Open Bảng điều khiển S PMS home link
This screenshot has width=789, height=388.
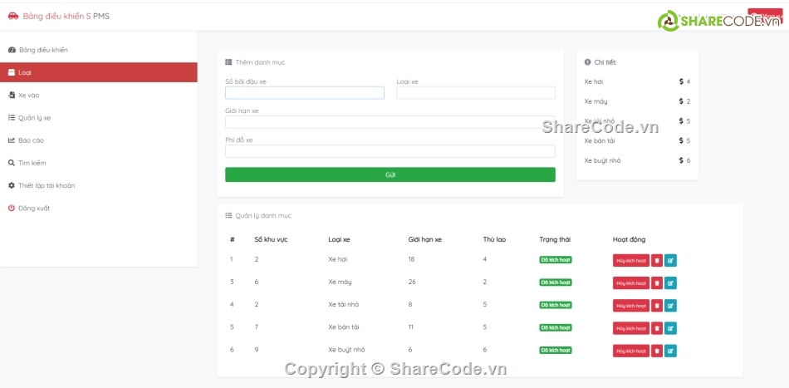tap(66, 16)
